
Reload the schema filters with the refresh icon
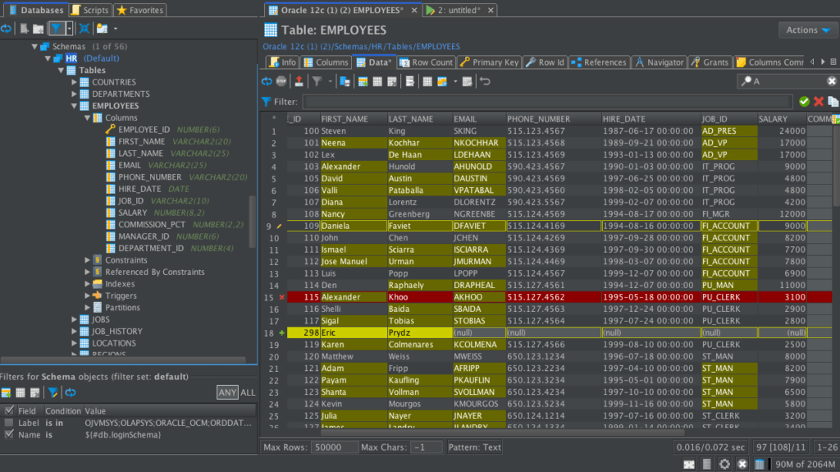[x=71, y=392]
